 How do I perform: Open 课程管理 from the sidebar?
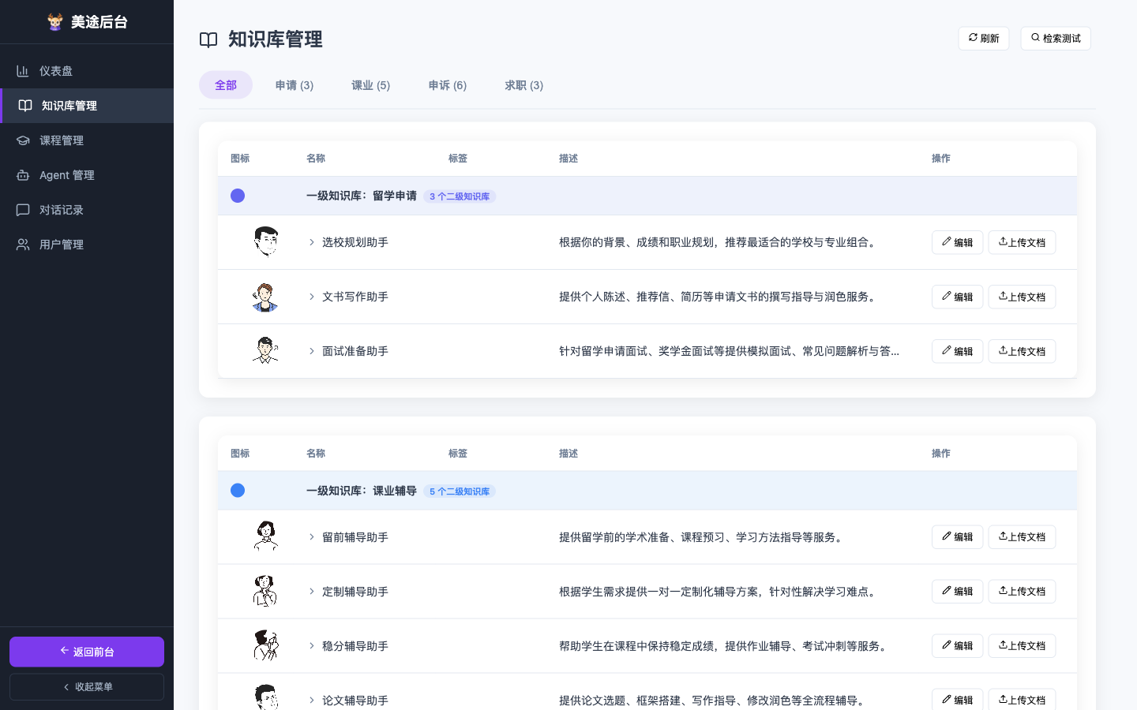[x=87, y=140]
